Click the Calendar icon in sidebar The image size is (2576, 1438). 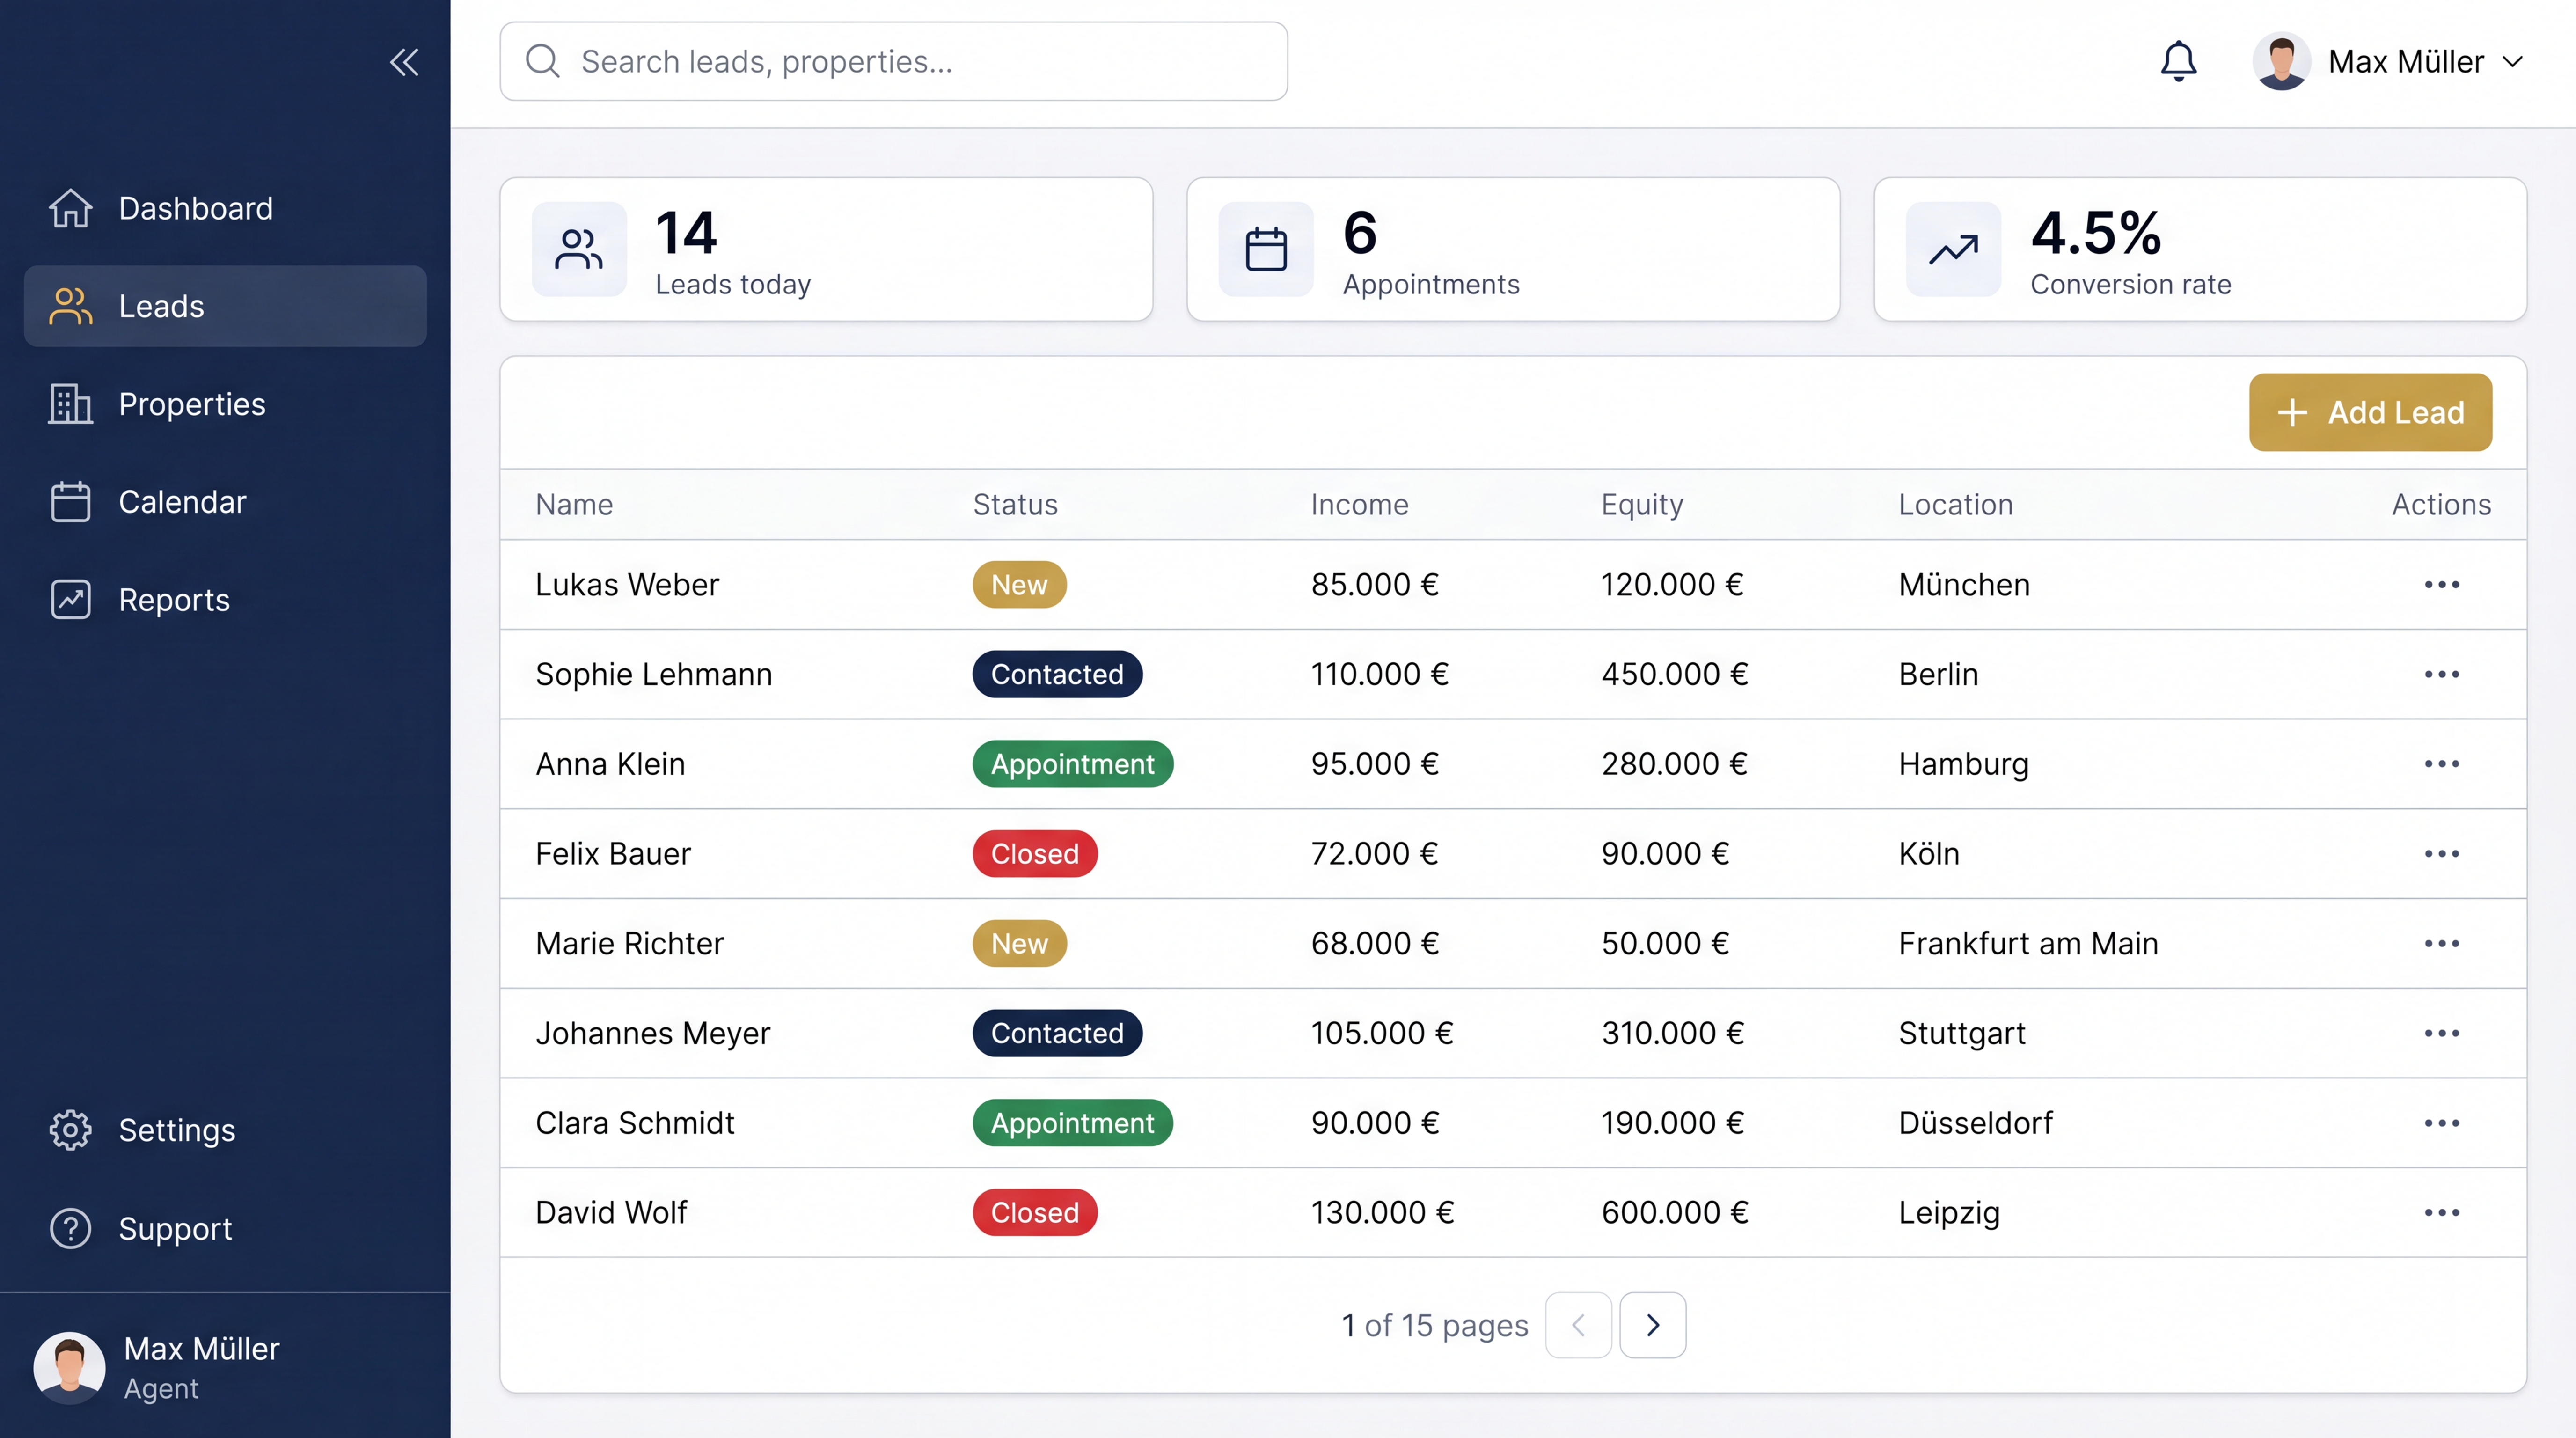point(70,502)
